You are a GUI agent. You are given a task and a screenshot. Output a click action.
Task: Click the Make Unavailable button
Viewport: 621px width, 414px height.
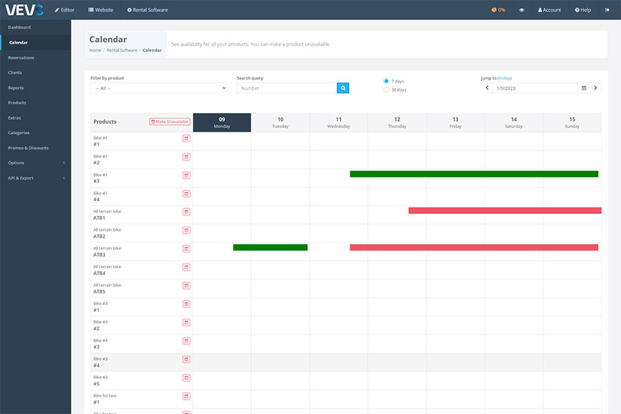170,121
